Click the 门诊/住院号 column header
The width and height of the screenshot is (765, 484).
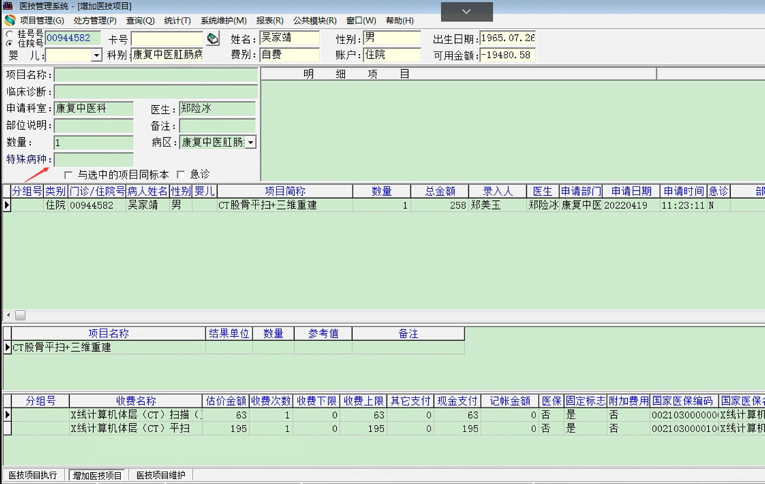coord(97,191)
